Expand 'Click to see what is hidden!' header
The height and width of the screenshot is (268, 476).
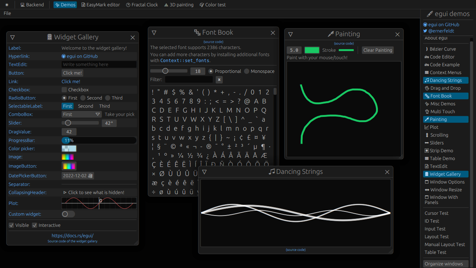(93, 192)
